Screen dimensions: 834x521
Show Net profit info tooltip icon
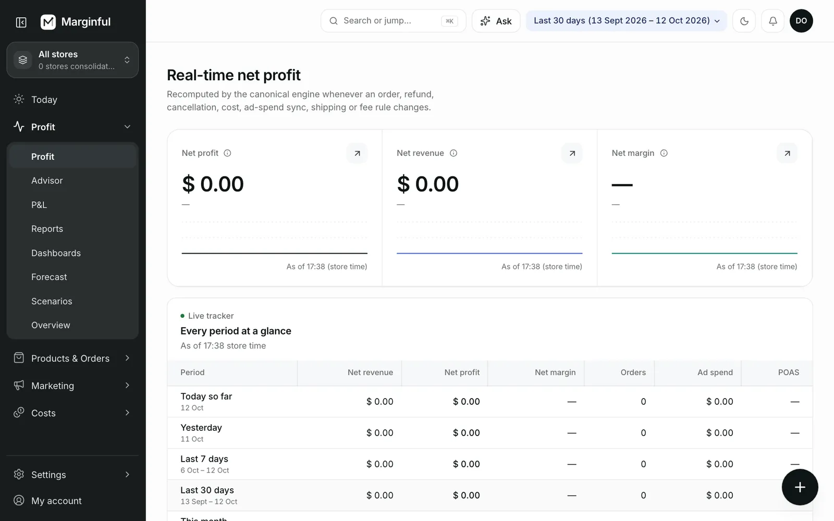(x=227, y=153)
